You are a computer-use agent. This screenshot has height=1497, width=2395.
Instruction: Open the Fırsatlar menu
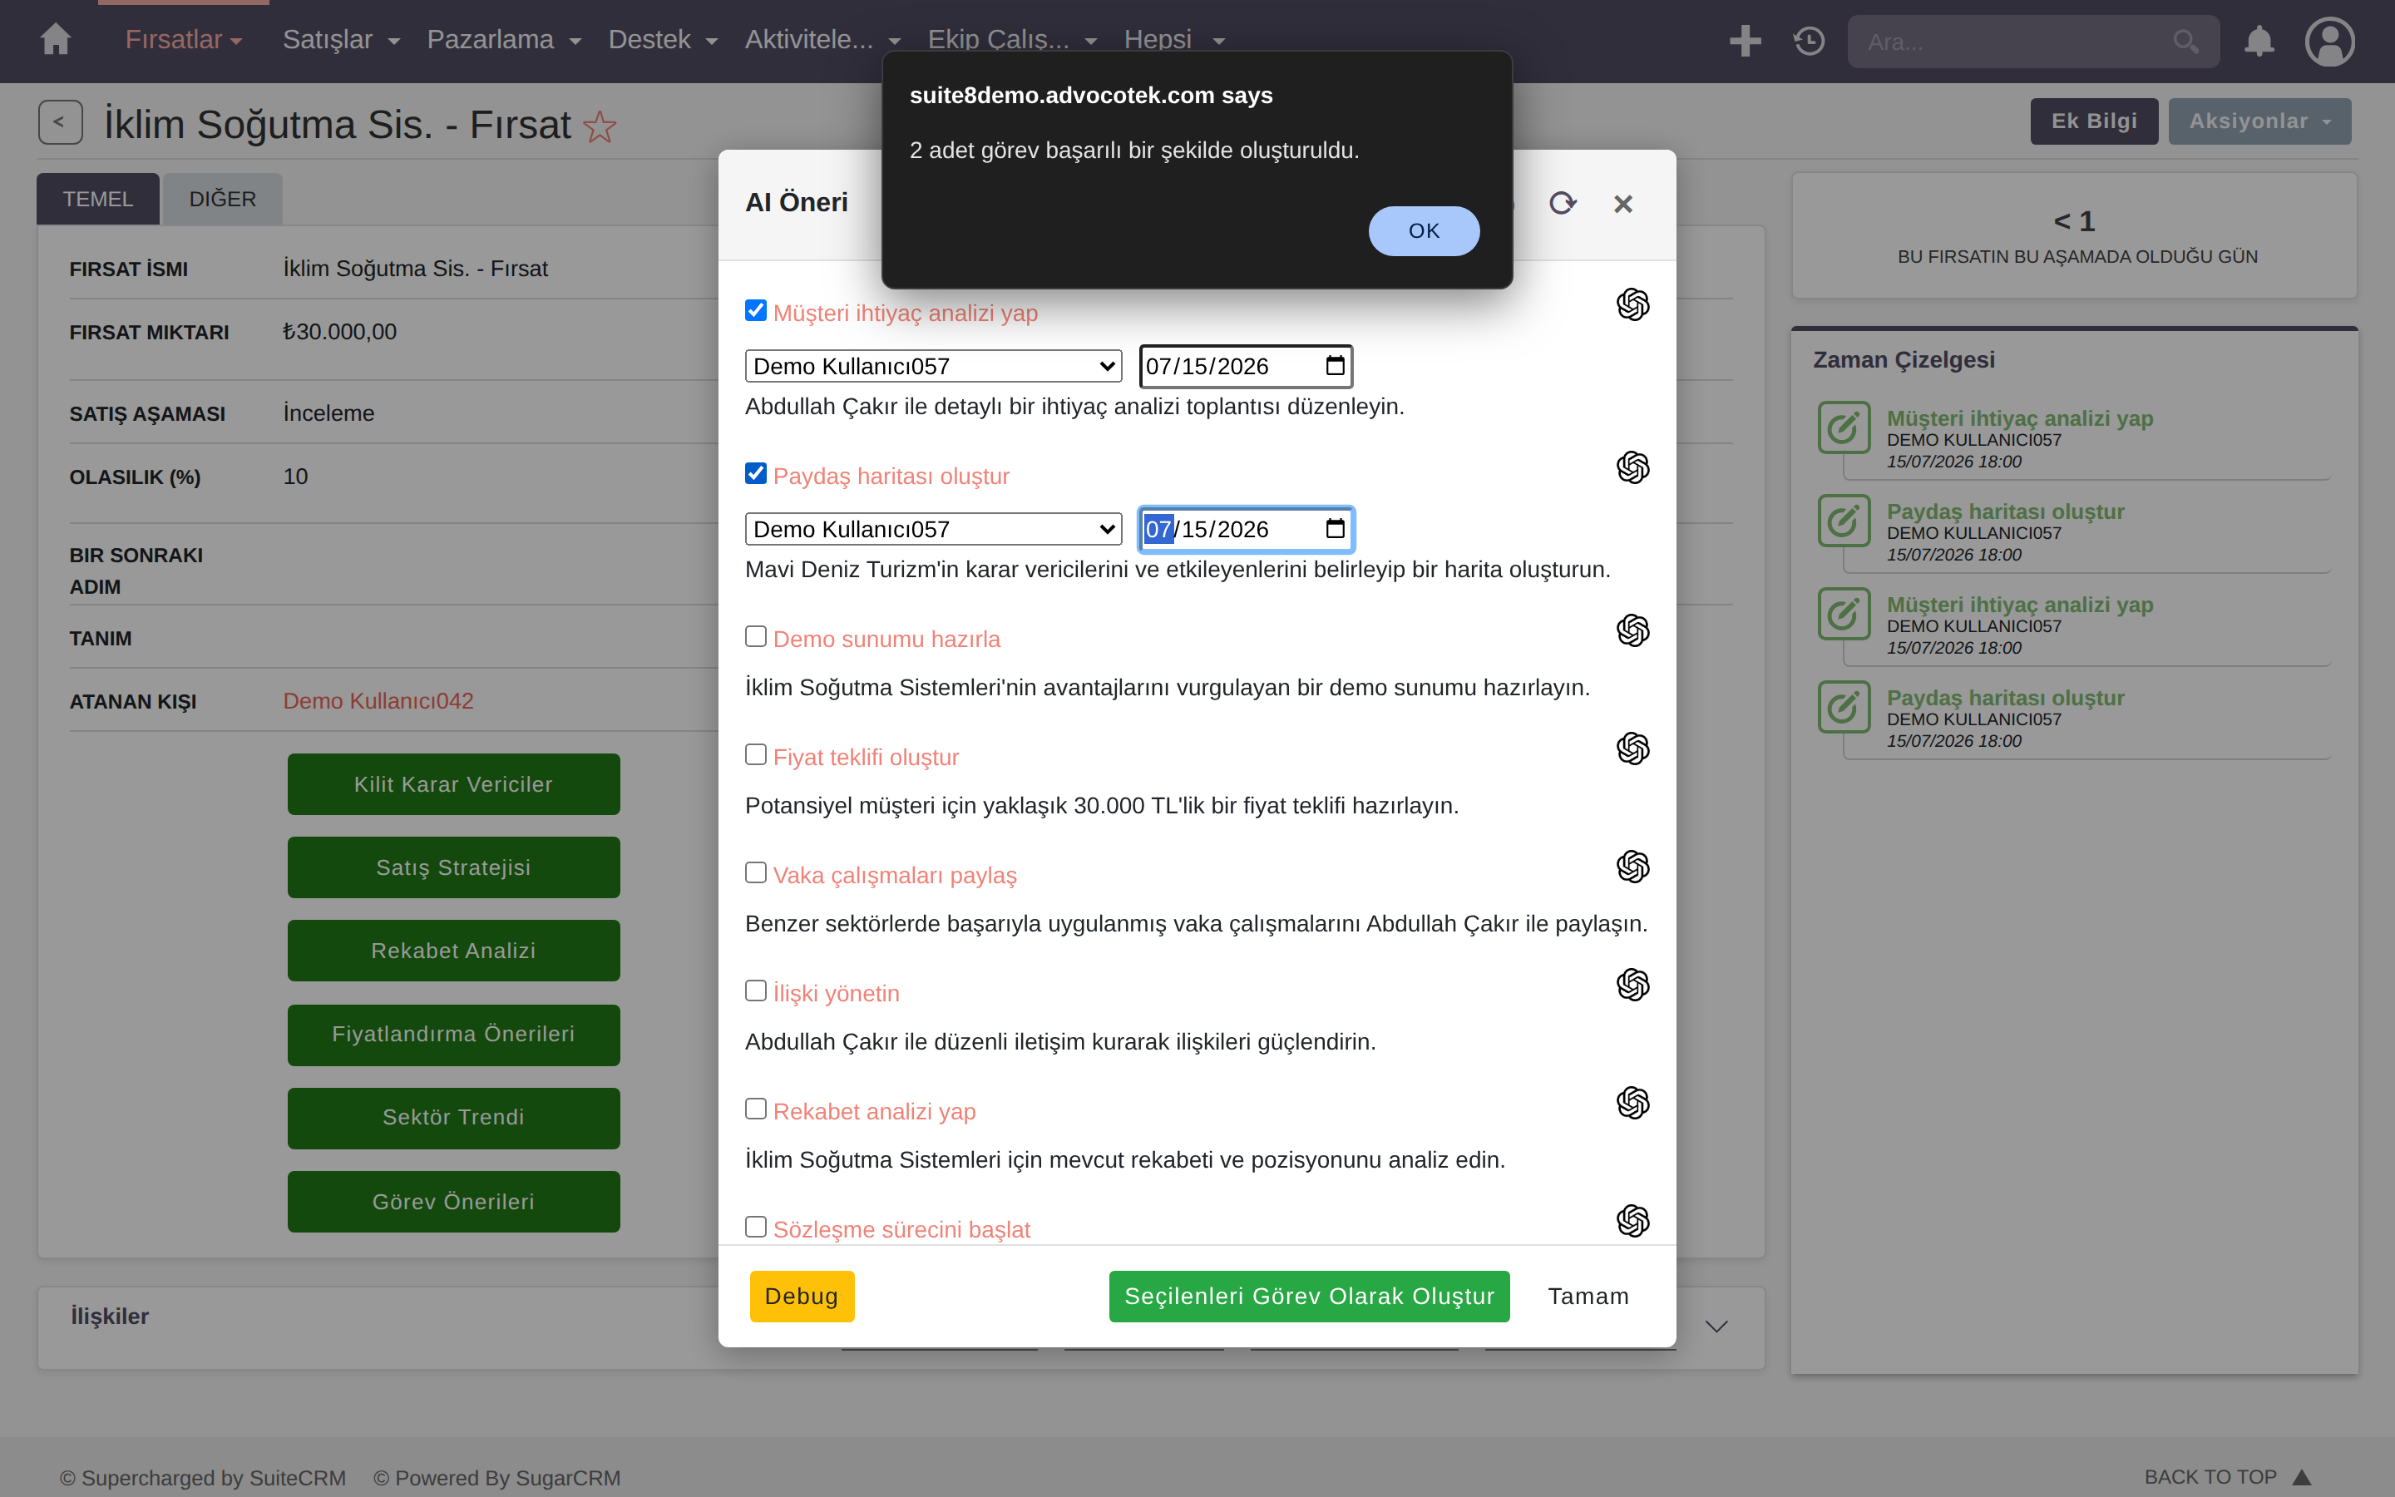[183, 40]
